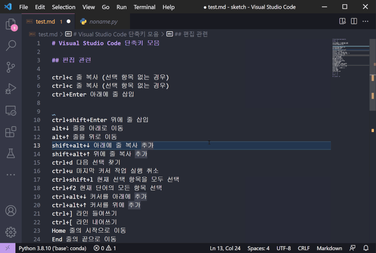Open the Testing flask view
The width and height of the screenshot is (376, 253).
pyautogui.click(x=11, y=153)
